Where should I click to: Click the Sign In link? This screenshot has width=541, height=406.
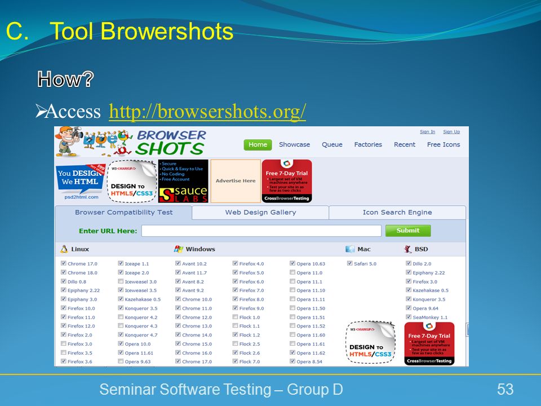[x=428, y=132]
